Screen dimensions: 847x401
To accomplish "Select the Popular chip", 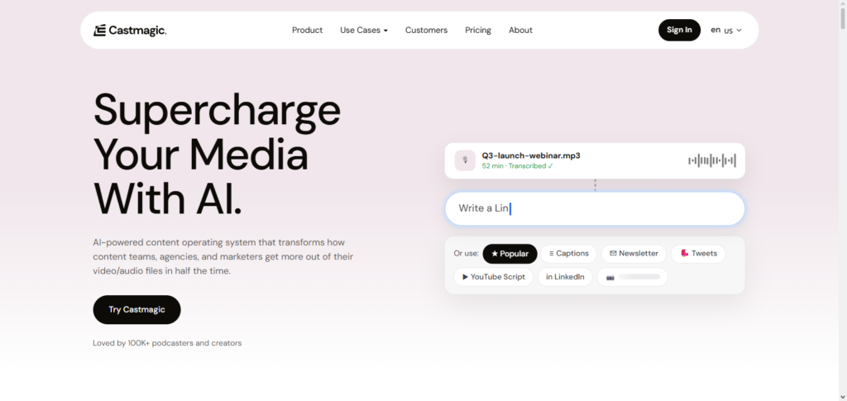I will tap(510, 254).
